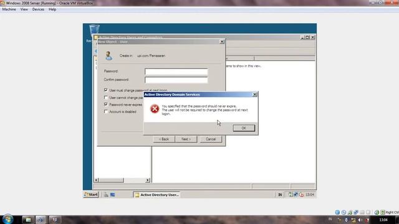The height and width of the screenshot is (224, 399).
Task: Click the VirtualBox optical disk indicator
Action: pos(344,212)
